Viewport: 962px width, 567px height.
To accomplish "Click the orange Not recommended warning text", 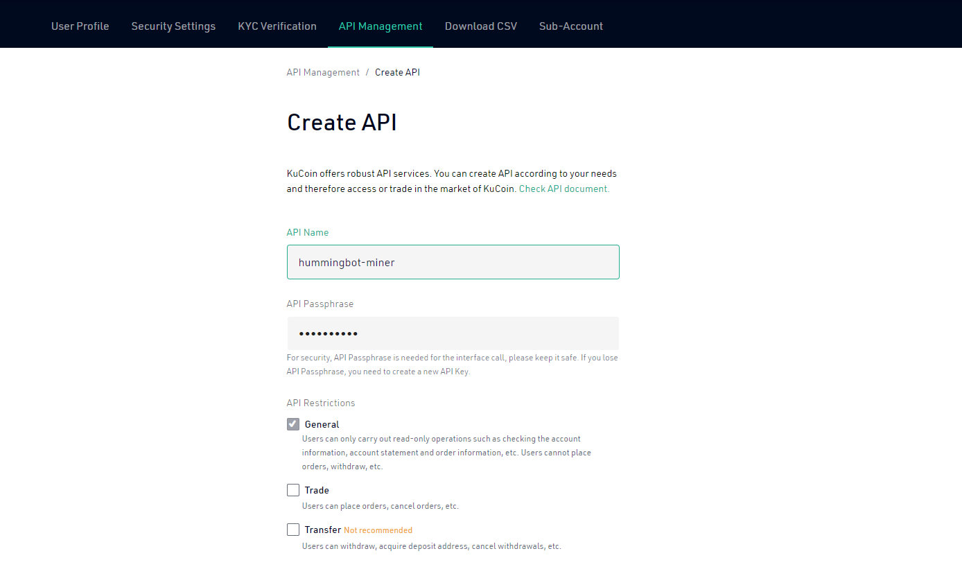I will 378,530.
